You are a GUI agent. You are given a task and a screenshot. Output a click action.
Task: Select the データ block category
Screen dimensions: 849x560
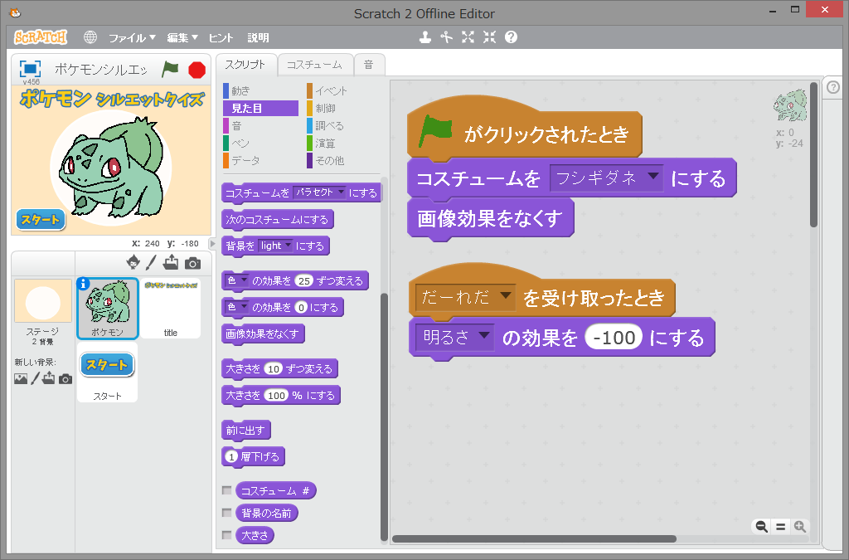260,160
